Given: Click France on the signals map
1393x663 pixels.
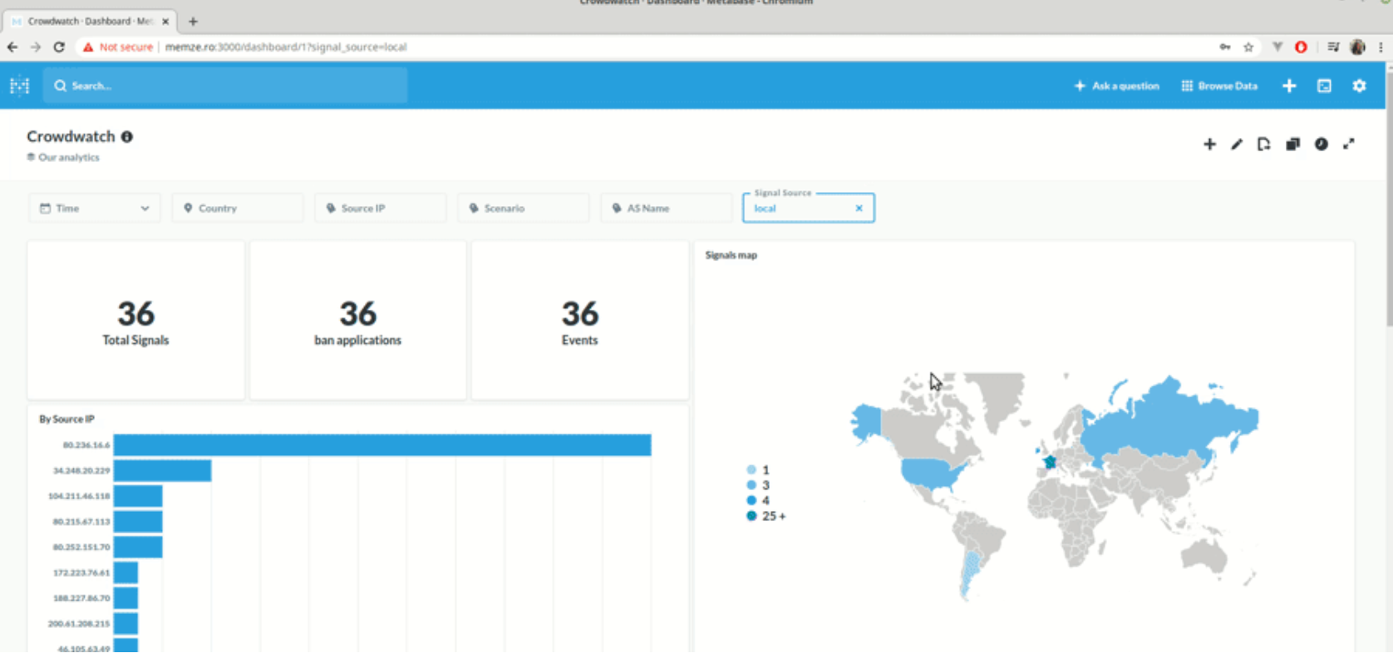Looking at the screenshot, I should click(1050, 462).
